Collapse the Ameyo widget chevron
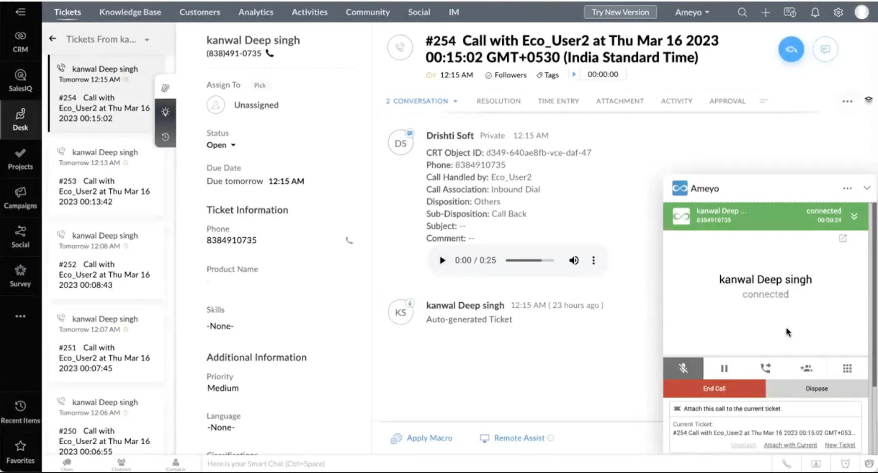This screenshot has width=878, height=473. 867,188
